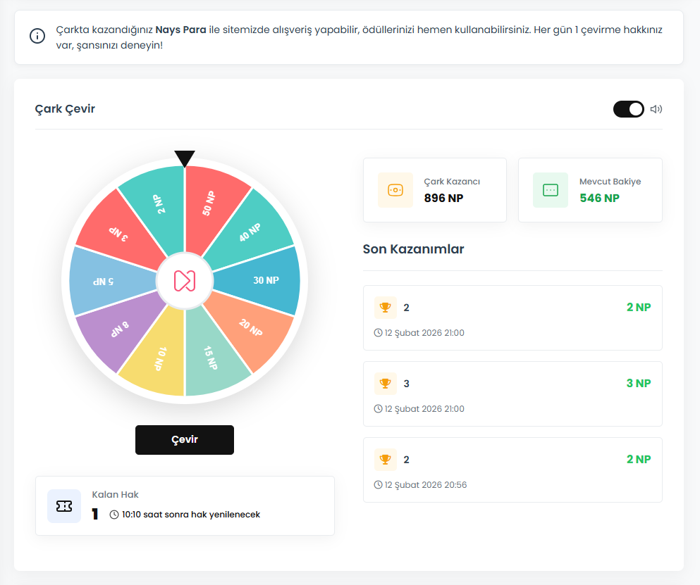
Task: Click the info icon in the notice banner
Action: point(37,36)
